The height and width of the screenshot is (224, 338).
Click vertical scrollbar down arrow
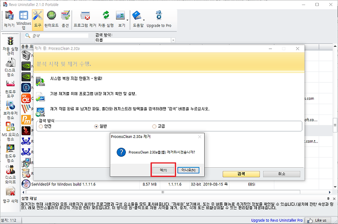click(x=335, y=187)
